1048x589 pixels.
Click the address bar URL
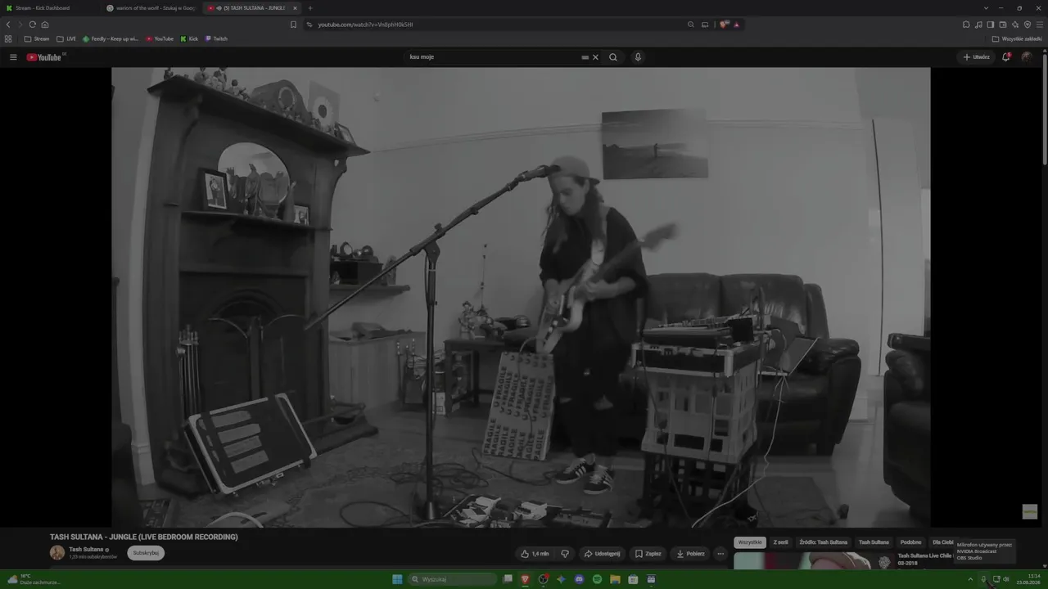coord(365,25)
